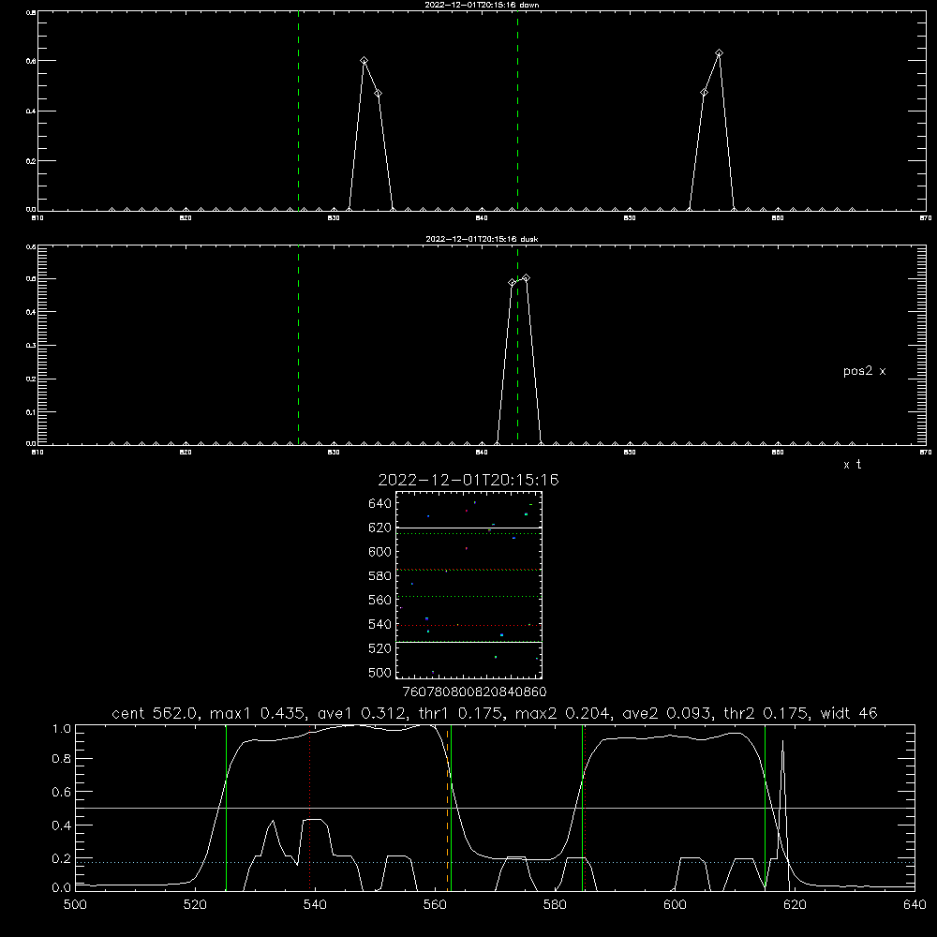Screen dimensions: 937x937
Task: Click the red dotted vertical line near 539
Action: pos(309,808)
